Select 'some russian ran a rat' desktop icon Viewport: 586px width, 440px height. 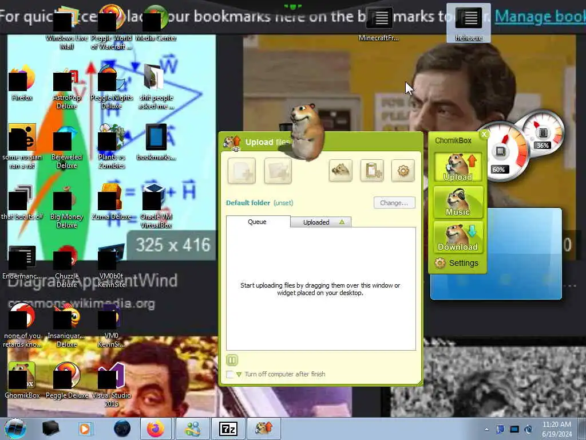point(22,147)
